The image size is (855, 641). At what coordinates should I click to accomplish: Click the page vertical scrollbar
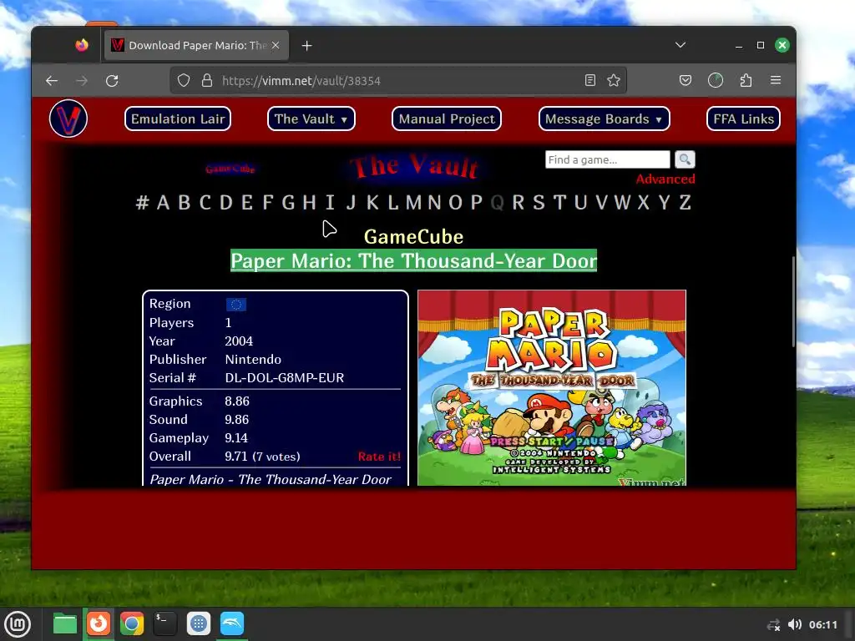point(793,301)
